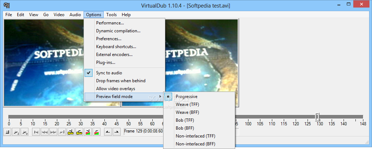Jump to the end of the video
Screen dimensions: 372x149
tap(62, 132)
